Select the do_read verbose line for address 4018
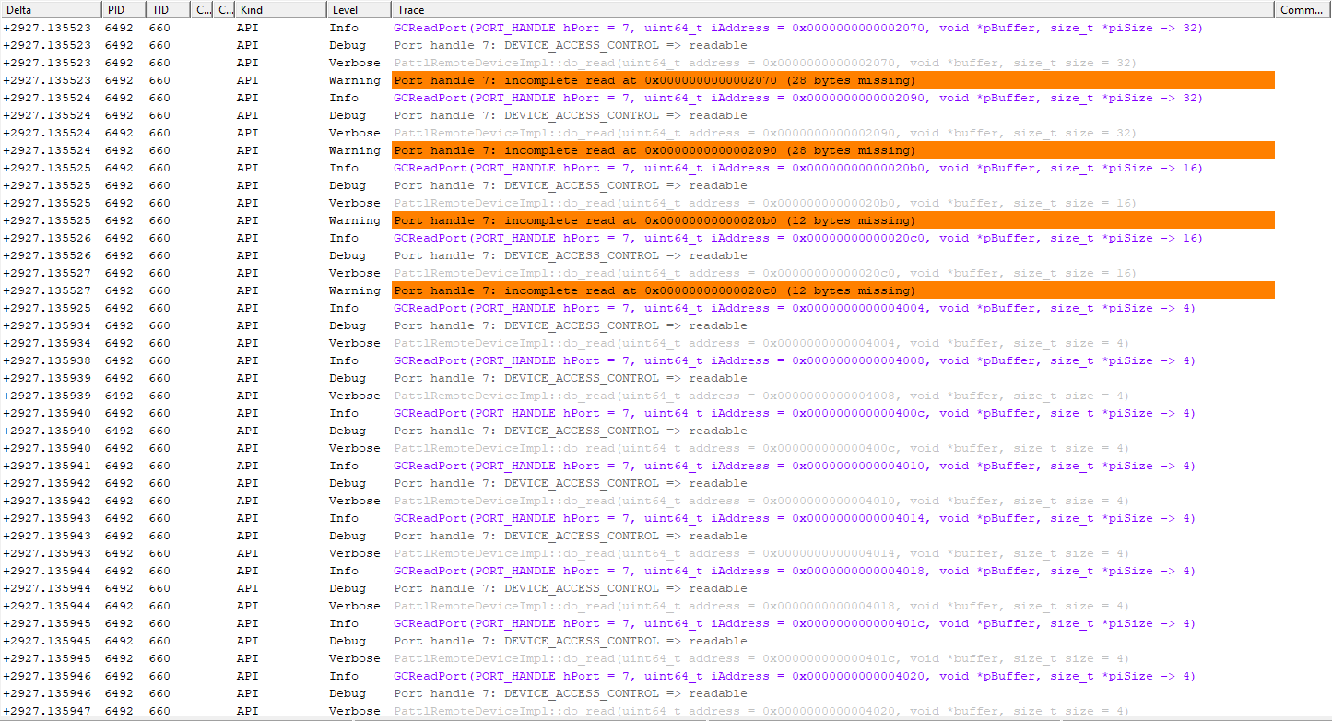Screen dimensions: 1332x721 coord(760,606)
